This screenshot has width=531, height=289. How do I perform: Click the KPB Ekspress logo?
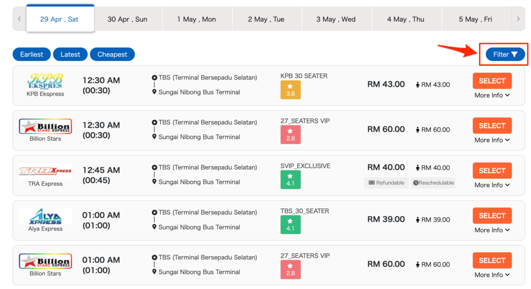[45, 81]
